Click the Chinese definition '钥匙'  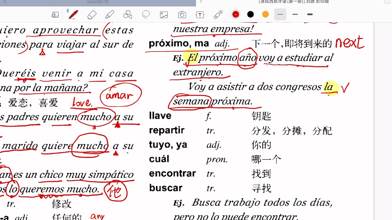(x=261, y=116)
